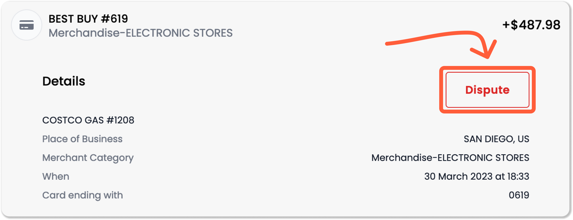Image resolution: width=573 pixels, height=220 pixels.
Task: Click the Details heading
Action: tap(64, 81)
